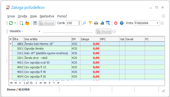Screen dimensions: 170x97
Task: Open the Skladišče dropdown arrow
Action: 39,31
